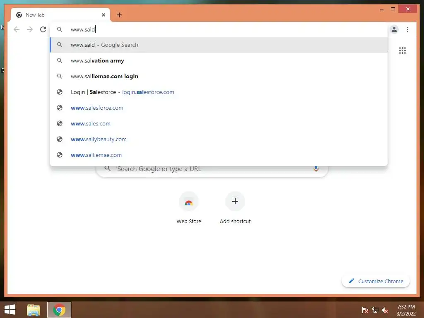Screen dimensions: 424x318
Task: Click the browser back arrow
Action: pos(17,29)
